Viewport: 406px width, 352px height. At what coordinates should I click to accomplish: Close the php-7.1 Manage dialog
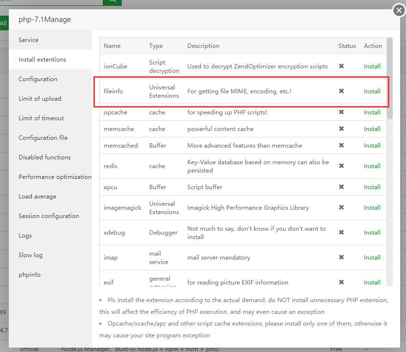click(x=399, y=10)
